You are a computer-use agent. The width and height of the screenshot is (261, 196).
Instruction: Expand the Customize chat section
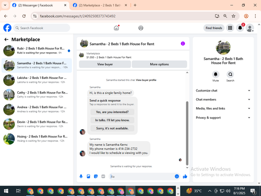223,90
